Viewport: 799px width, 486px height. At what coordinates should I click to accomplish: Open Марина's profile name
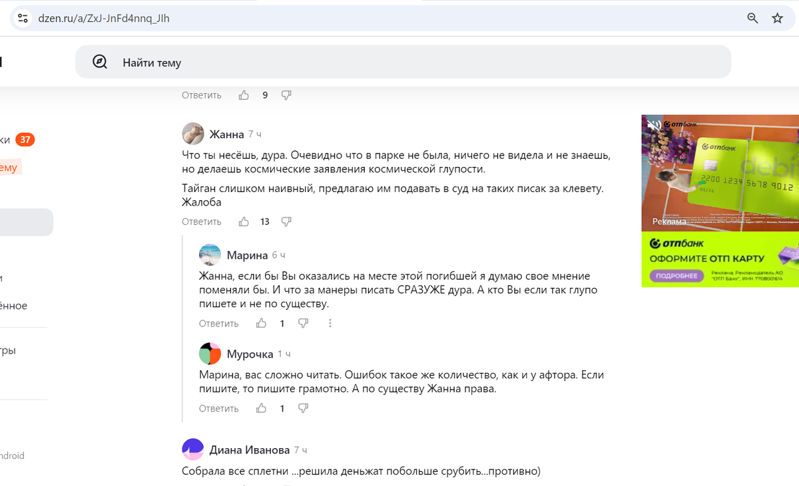(x=247, y=255)
